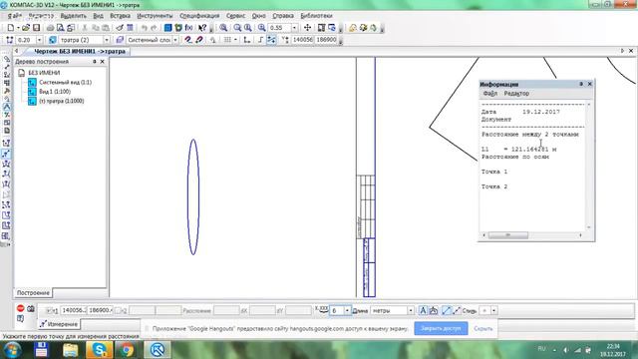
Task: Open the layer state icon
Action: click(120, 40)
